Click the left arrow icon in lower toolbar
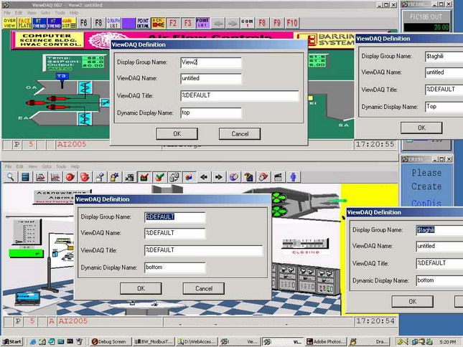The width and height of the screenshot is (463, 347). [x=204, y=176]
